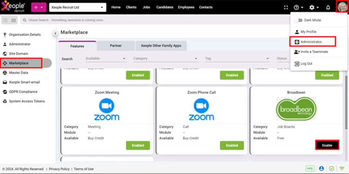Click the Xeople Recruit logo
This screenshot has height=174, width=349.
(x=13, y=7)
